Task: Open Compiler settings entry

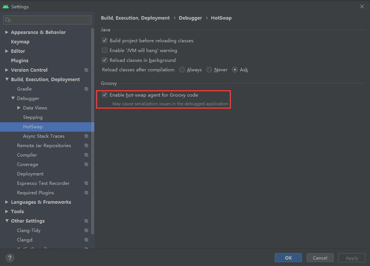Action: coord(27,155)
